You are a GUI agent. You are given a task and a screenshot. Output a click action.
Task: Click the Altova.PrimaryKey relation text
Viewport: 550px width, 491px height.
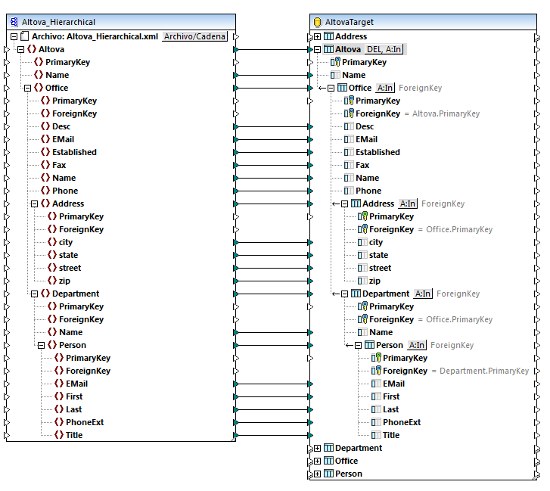coord(446,113)
